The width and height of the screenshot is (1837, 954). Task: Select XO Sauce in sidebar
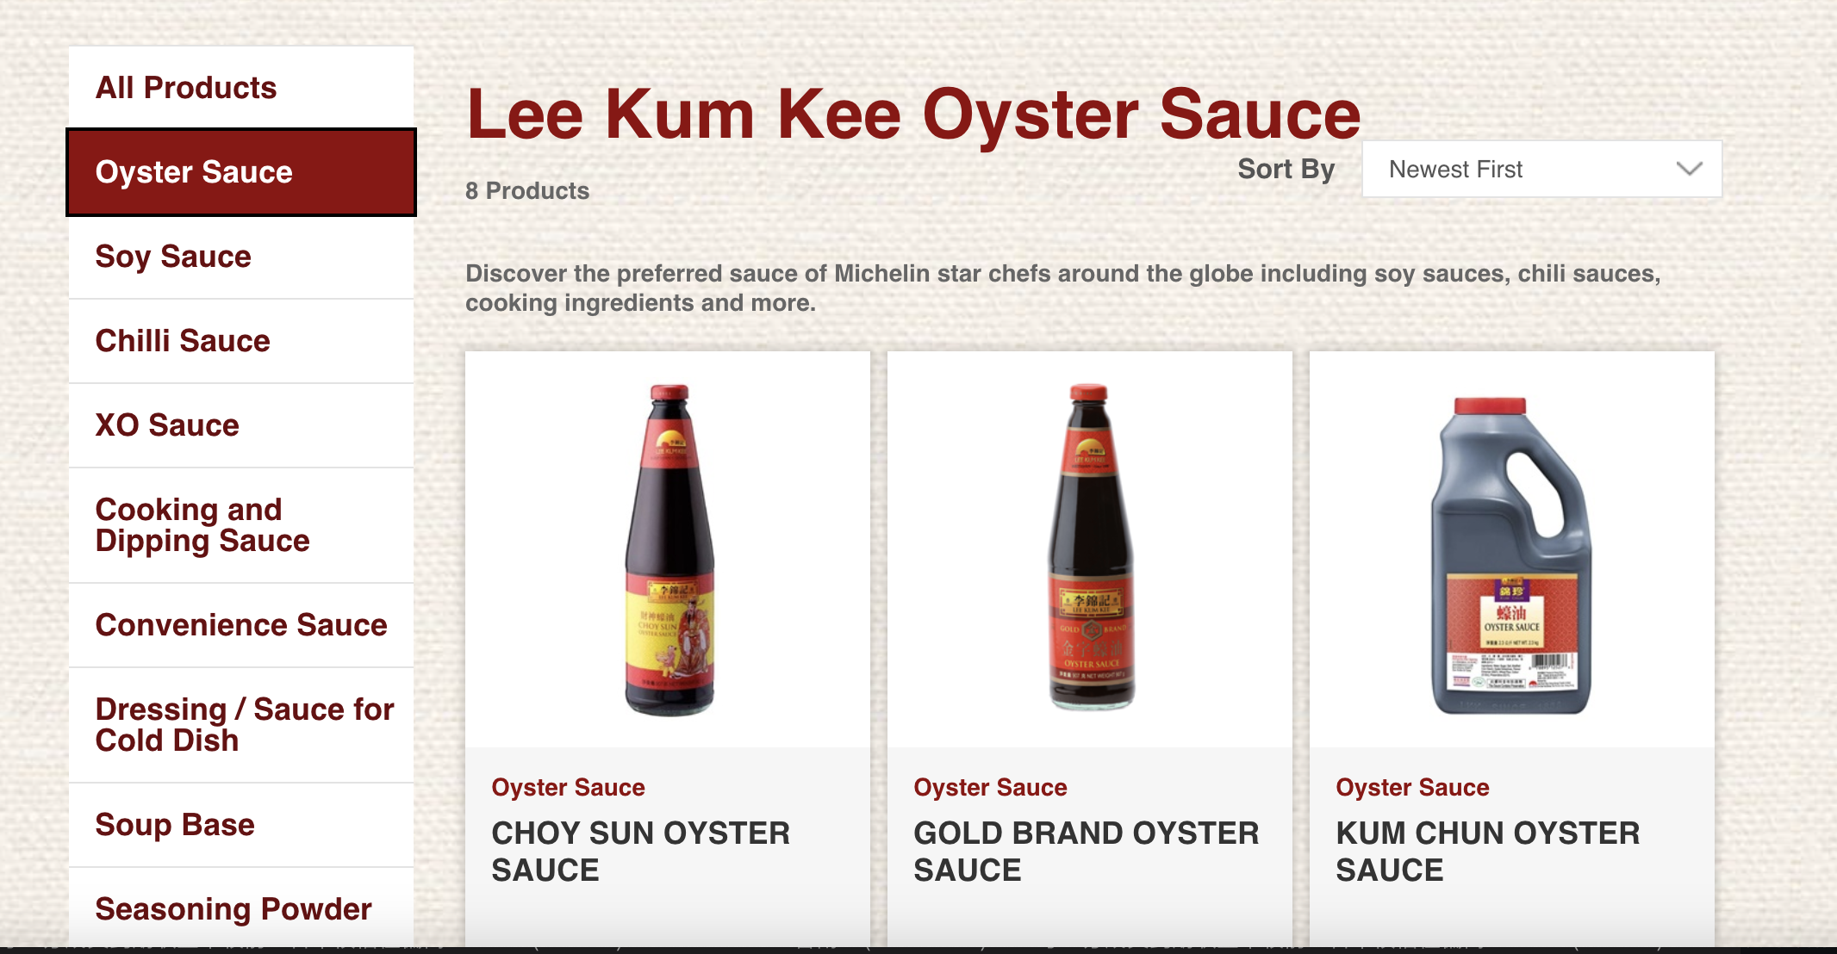[241, 425]
